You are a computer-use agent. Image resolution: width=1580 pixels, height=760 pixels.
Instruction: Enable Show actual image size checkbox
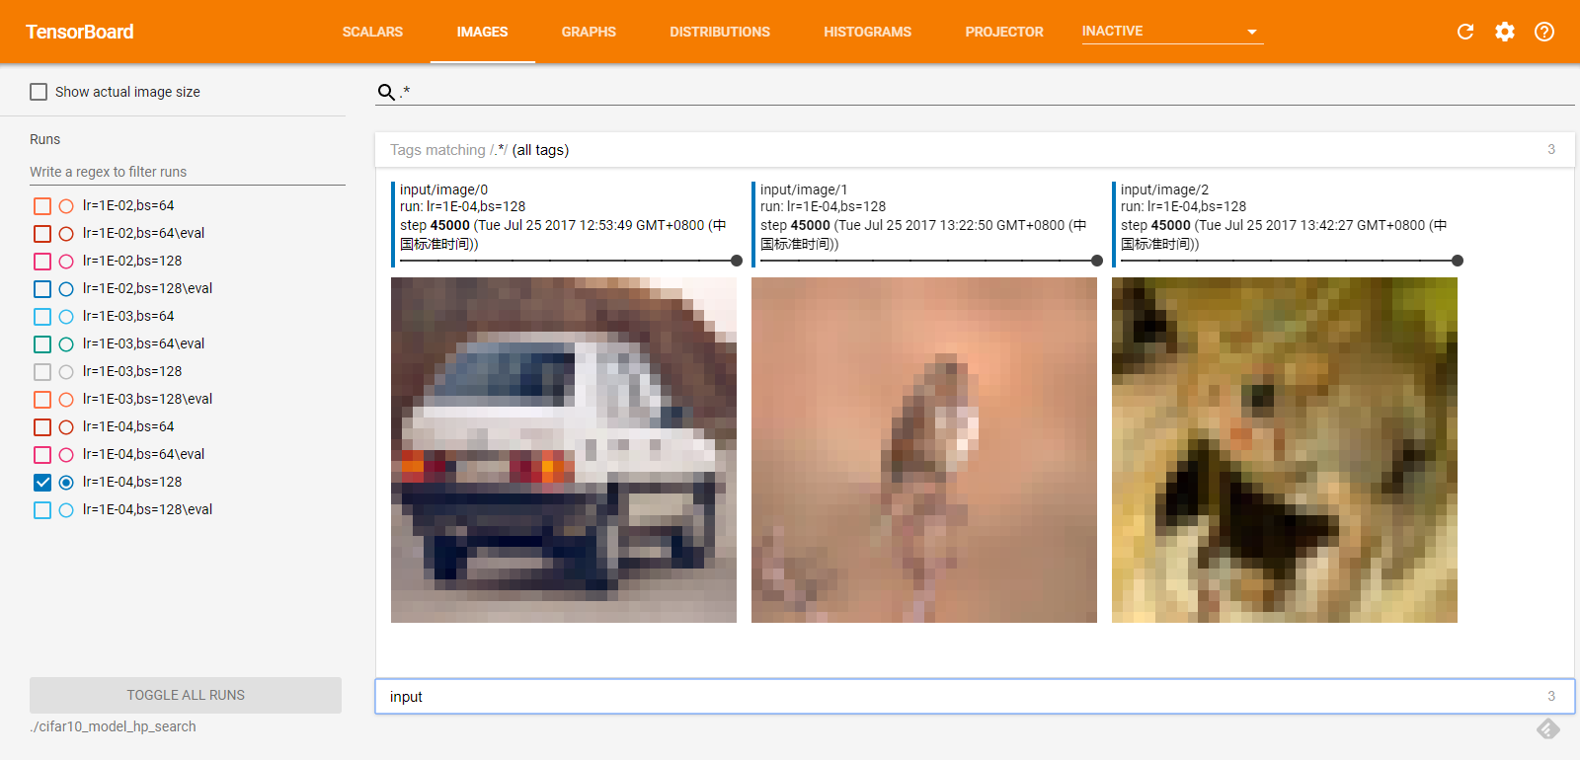click(x=39, y=92)
